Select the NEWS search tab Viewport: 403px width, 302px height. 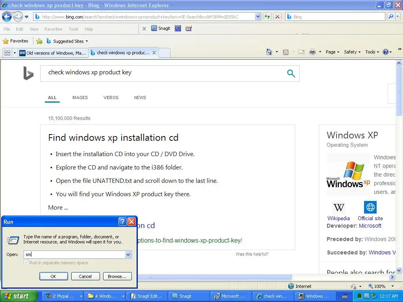click(x=140, y=98)
